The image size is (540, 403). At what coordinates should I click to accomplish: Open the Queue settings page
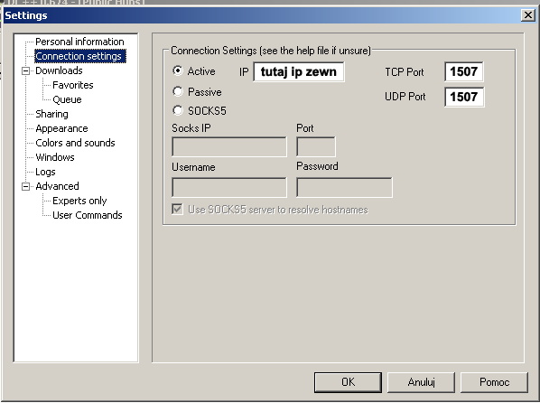click(67, 99)
